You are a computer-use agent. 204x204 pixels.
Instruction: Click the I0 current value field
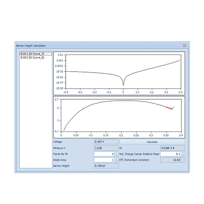tap(172, 148)
